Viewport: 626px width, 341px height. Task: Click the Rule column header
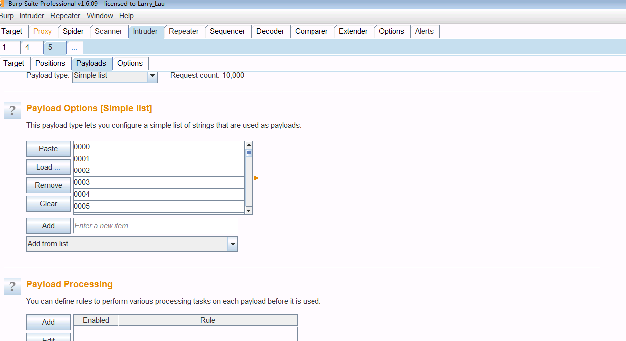[208, 320]
